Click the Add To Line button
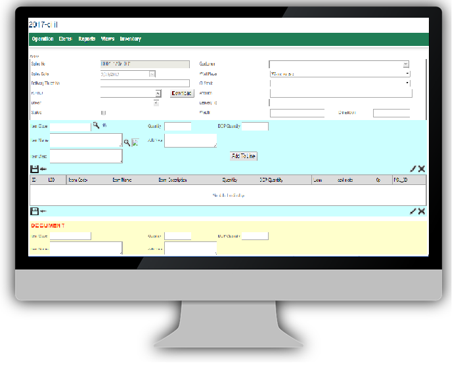 243,156
